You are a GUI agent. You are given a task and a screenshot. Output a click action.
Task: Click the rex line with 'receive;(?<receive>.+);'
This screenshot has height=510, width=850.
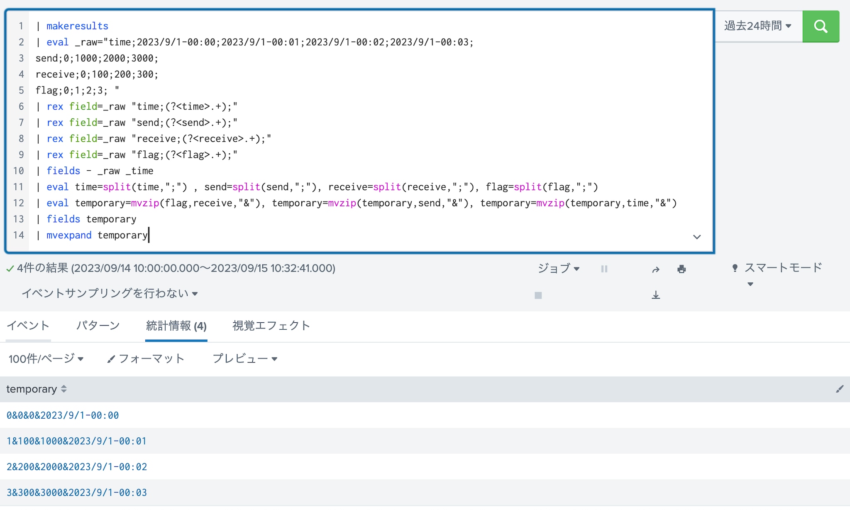tap(154, 139)
